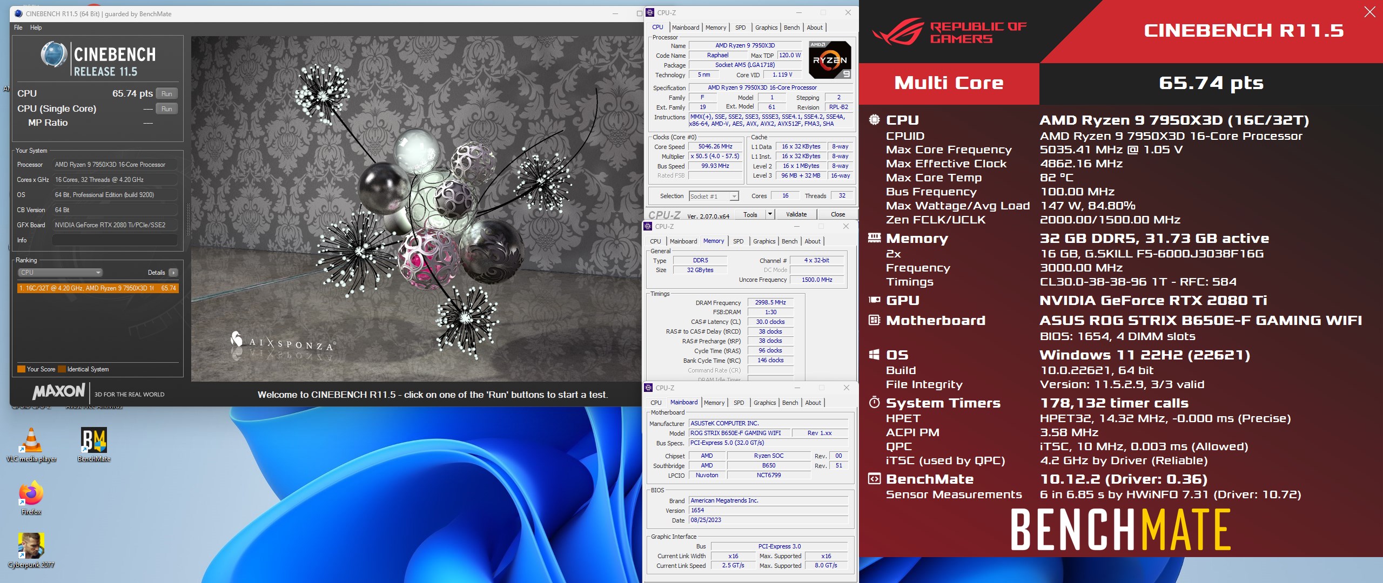Click the Identical System legend swatch
Viewport: 1383px width, 583px height.
(x=62, y=369)
